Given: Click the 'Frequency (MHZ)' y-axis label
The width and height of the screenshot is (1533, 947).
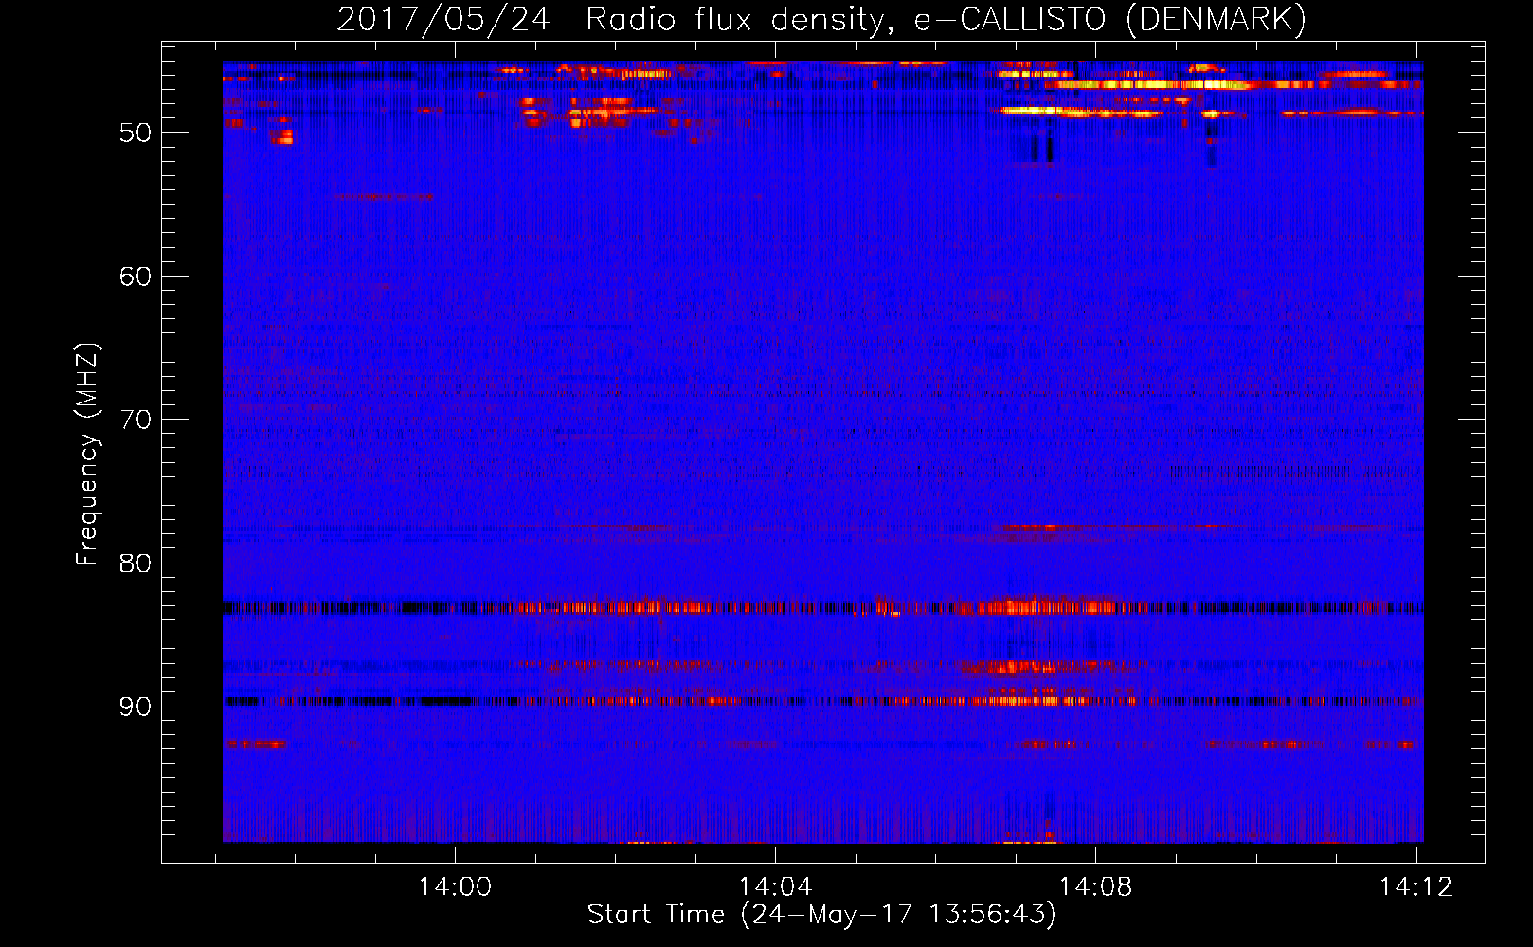Looking at the screenshot, I should tap(86, 455).
